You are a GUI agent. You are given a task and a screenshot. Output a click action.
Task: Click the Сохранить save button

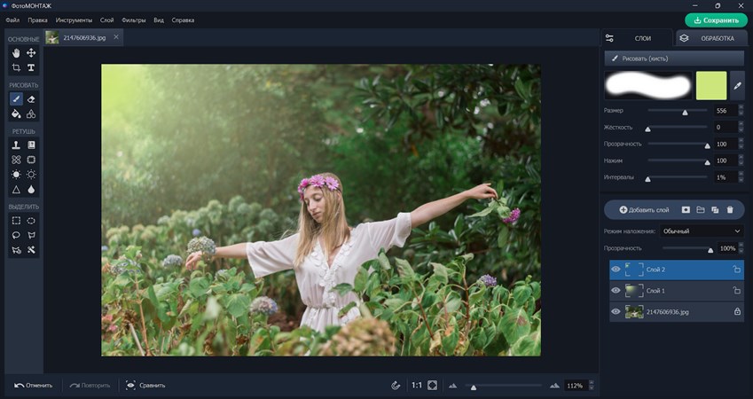coord(716,20)
